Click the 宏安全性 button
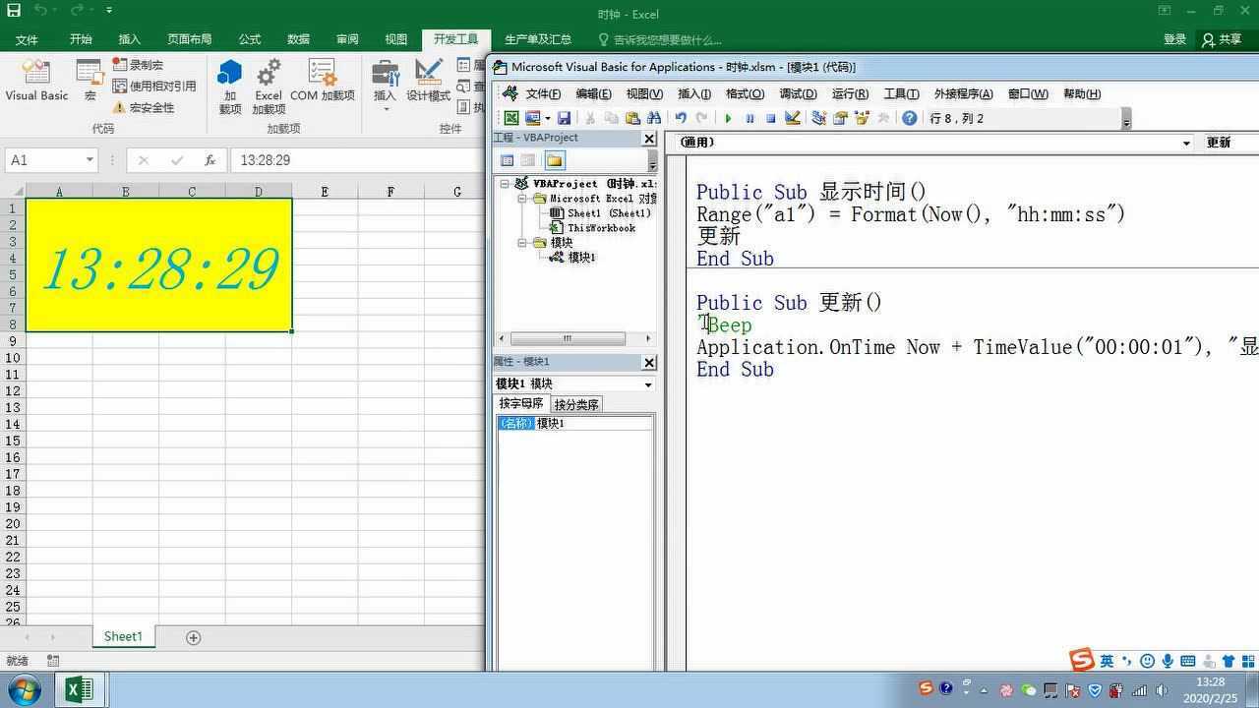Viewport: 1259px width, 708px height. [x=144, y=108]
